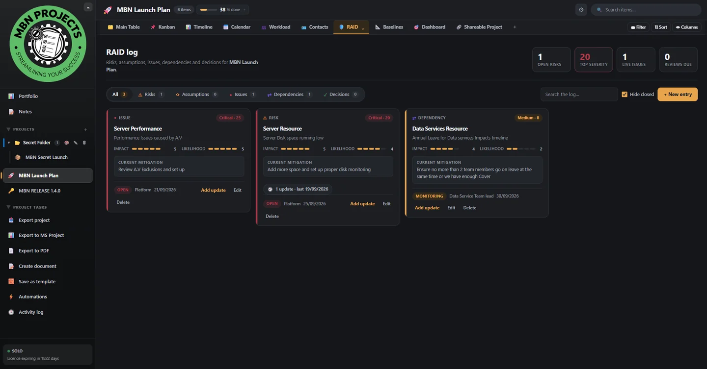Collapse the Secret Folder tree arrow
707x369 pixels.
[x=8, y=143]
